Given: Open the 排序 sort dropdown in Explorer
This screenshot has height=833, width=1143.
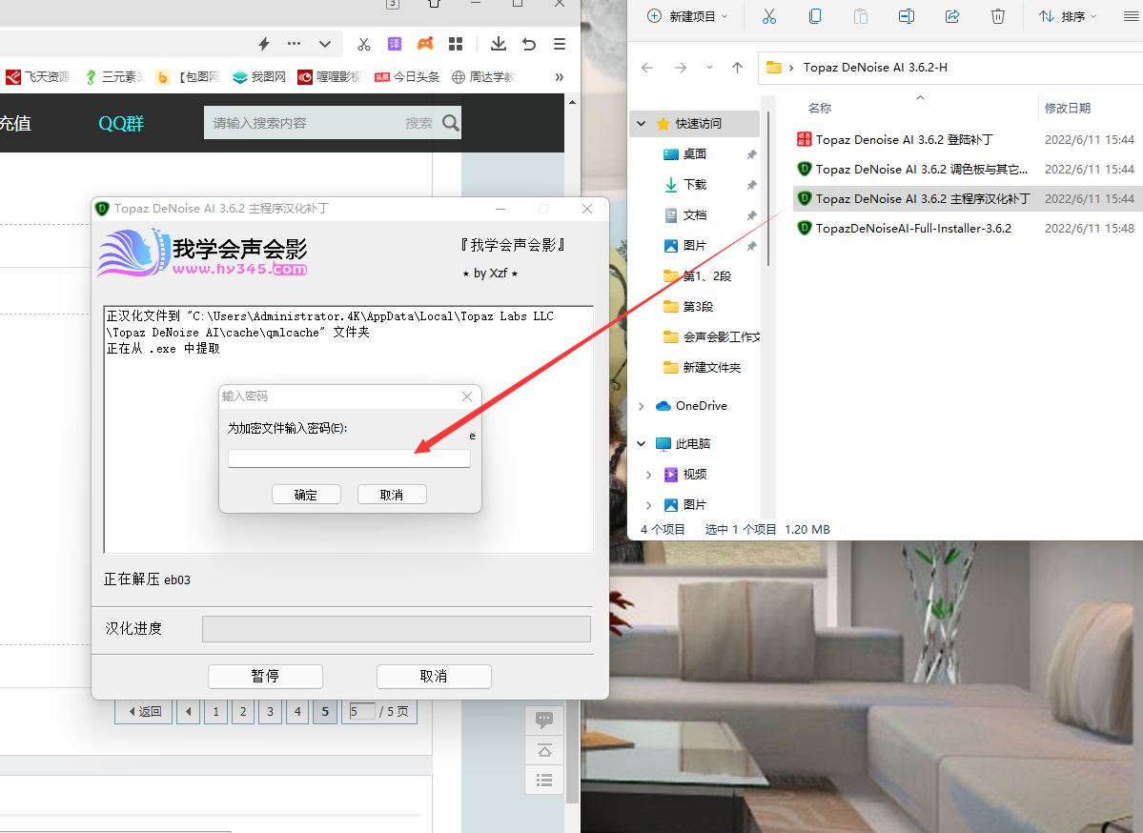Looking at the screenshot, I should coord(1068,16).
